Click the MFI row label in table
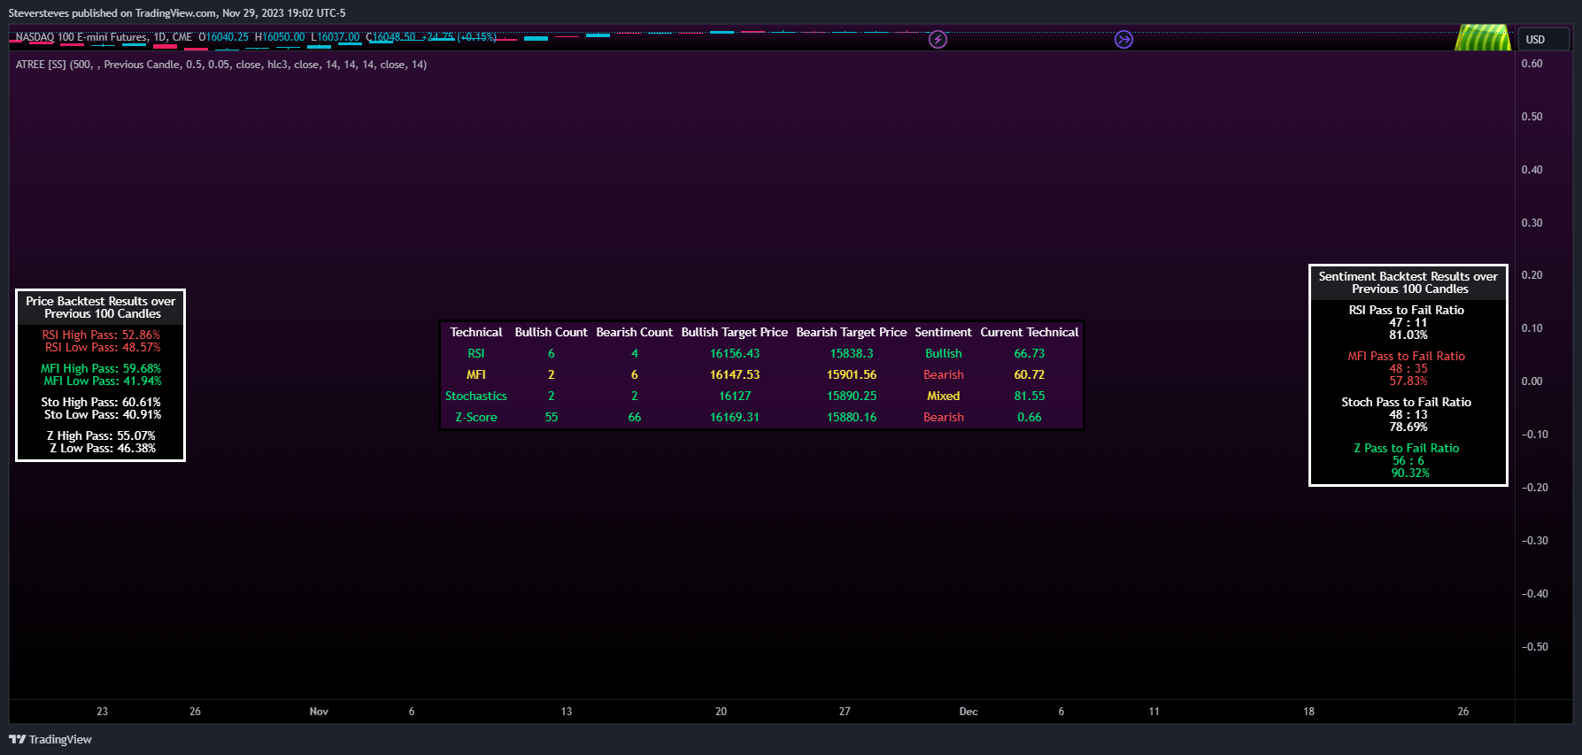 point(476,374)
